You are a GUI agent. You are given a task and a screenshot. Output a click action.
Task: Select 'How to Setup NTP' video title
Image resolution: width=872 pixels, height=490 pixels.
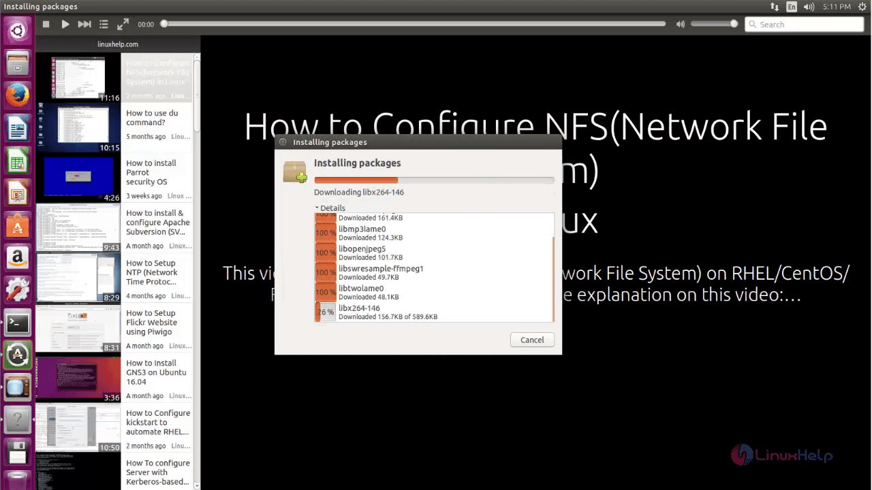click(152, 272)
